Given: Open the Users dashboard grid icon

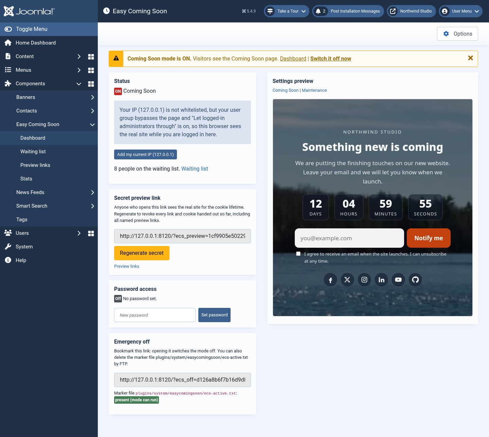Looking at the screenshot, I should [91, 233].
